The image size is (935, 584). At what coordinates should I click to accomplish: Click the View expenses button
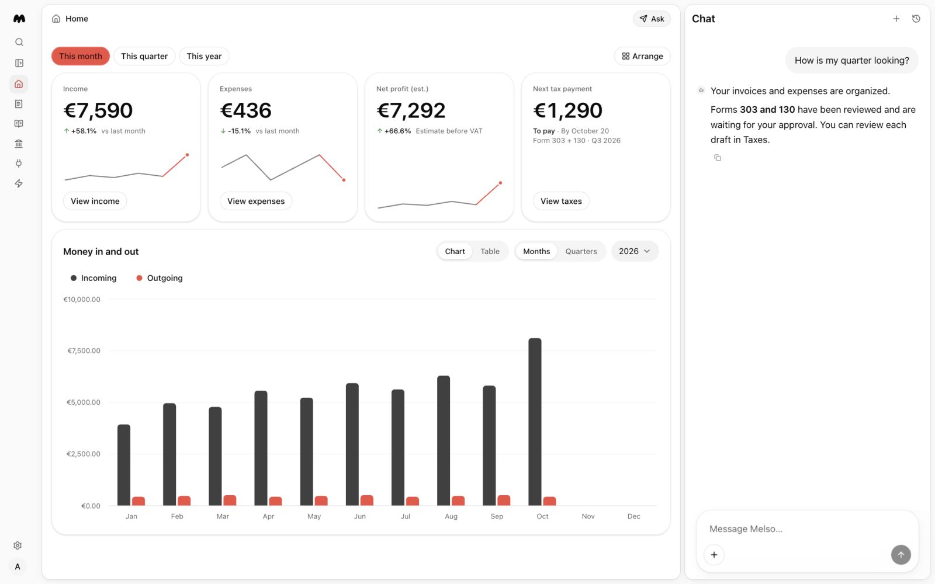(x=256, y=201)
